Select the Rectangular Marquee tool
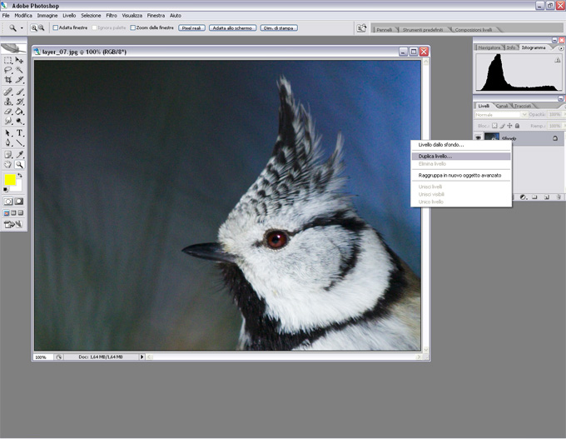Viewport: 566px width, 439px height. [8, 60]
